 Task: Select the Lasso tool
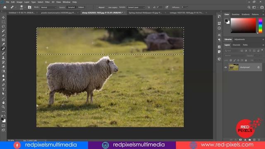(3, 26)
